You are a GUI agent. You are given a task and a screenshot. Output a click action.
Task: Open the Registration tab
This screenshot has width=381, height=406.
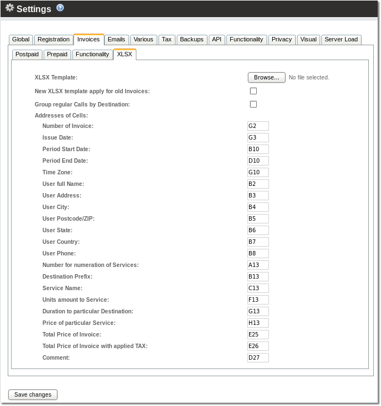(x=54, y=40)
